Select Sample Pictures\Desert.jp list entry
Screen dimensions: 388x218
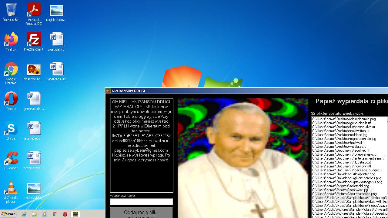coord(350,213)
